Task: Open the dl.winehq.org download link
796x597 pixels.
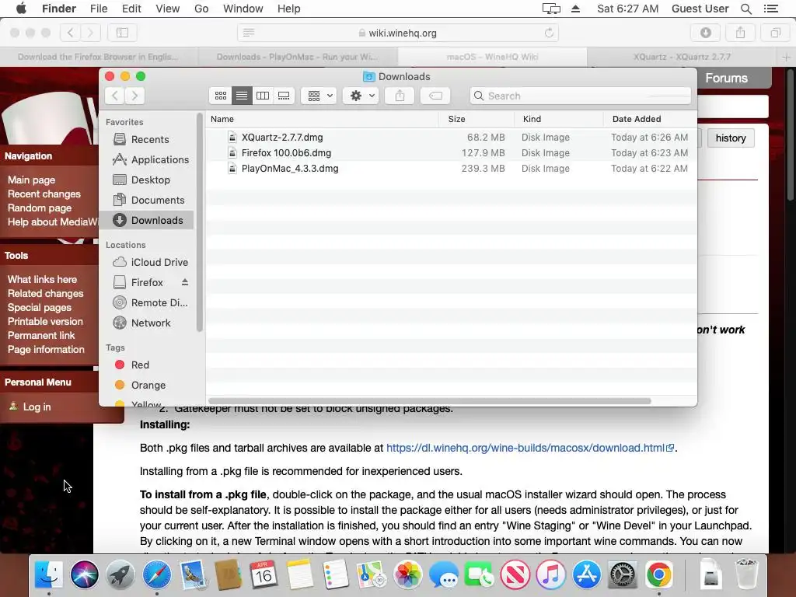Action: click(530, 448)
